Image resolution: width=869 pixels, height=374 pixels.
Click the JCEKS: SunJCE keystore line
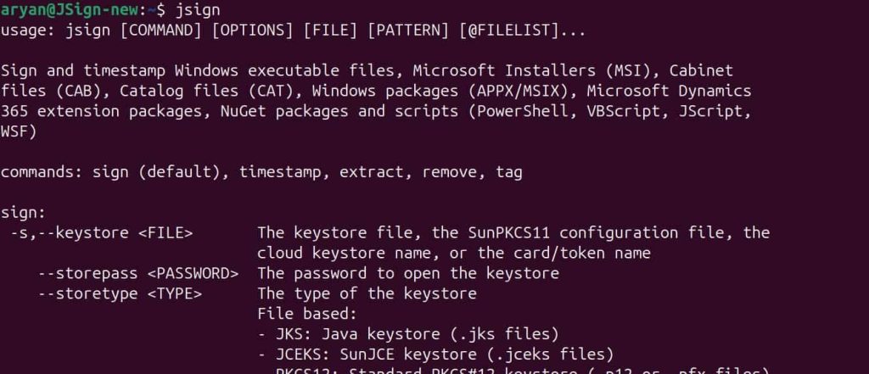tap(434, 354)
